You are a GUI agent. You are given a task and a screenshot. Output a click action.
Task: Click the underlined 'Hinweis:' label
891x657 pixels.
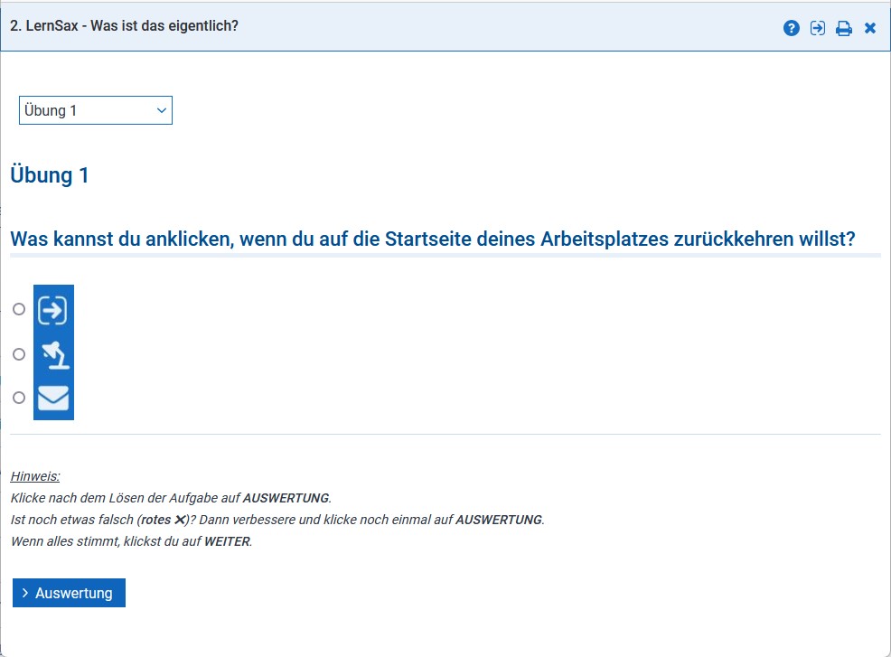(x=35, y=475)
